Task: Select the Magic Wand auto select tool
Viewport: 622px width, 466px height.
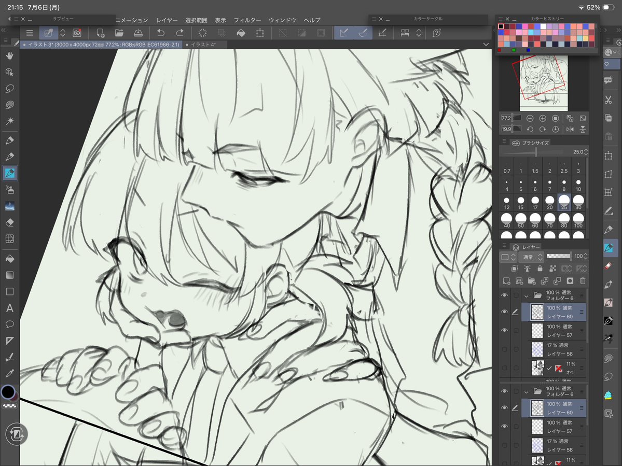Action: (9, 121)
